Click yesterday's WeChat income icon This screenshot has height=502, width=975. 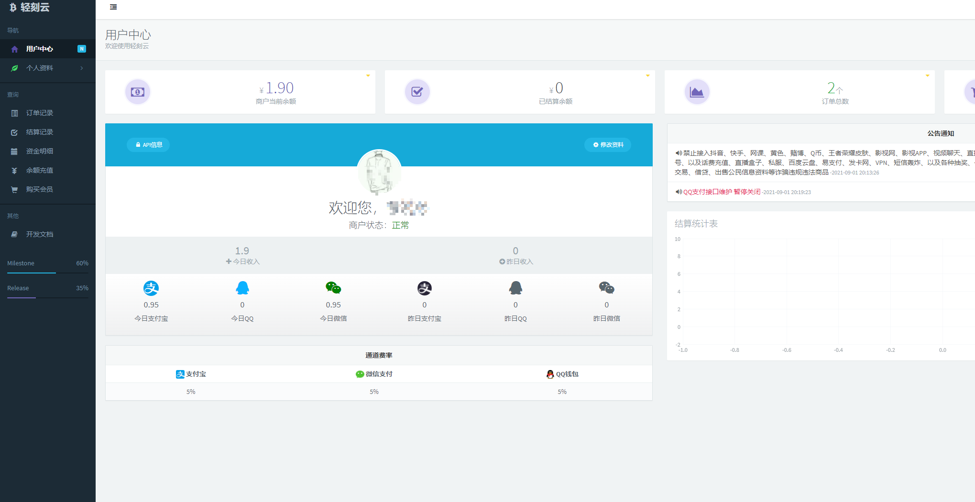606,288
